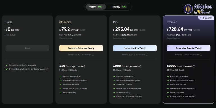Click the -34% discount badge
This screenshot has width=216, height=108.
(99, 7)
